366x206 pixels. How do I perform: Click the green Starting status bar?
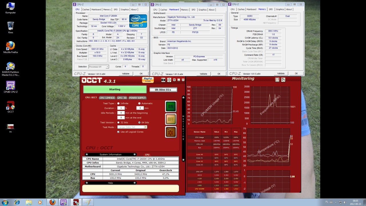(115, 90)
